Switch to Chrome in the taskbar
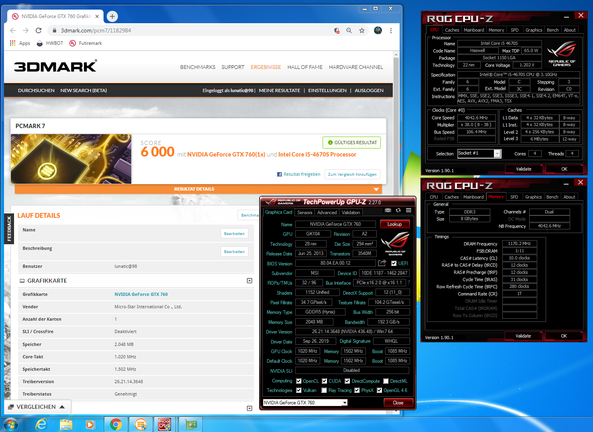Image resolution: width=593 pixels, height=432 pixels. pyautogui.click(x=116, y=424)
